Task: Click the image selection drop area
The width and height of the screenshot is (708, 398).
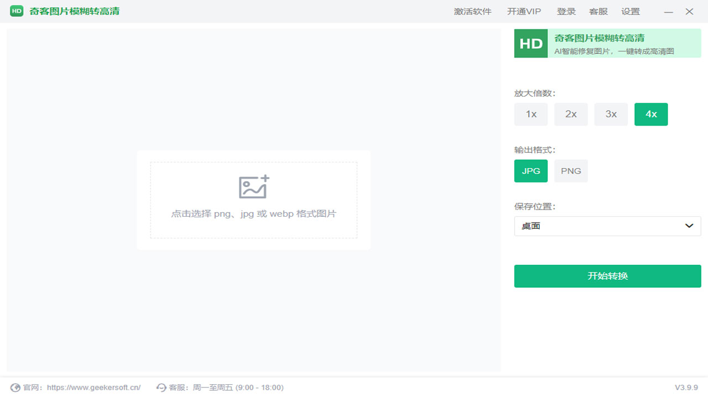Action: point(253,200)
